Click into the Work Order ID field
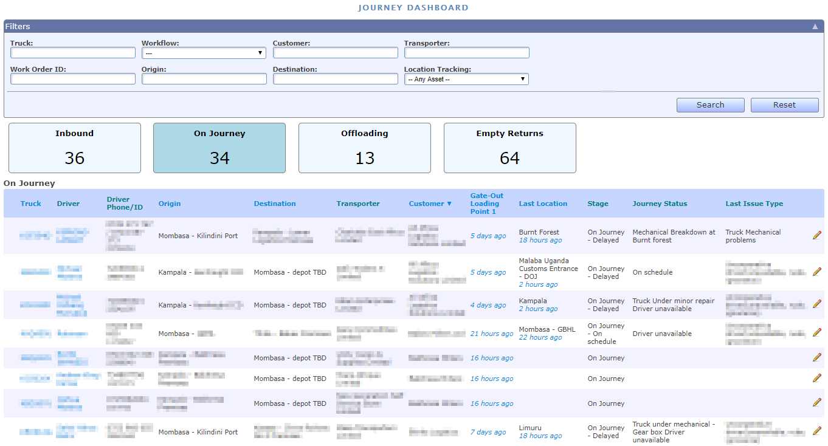This screenshot has height=446, width=828. 72,78
